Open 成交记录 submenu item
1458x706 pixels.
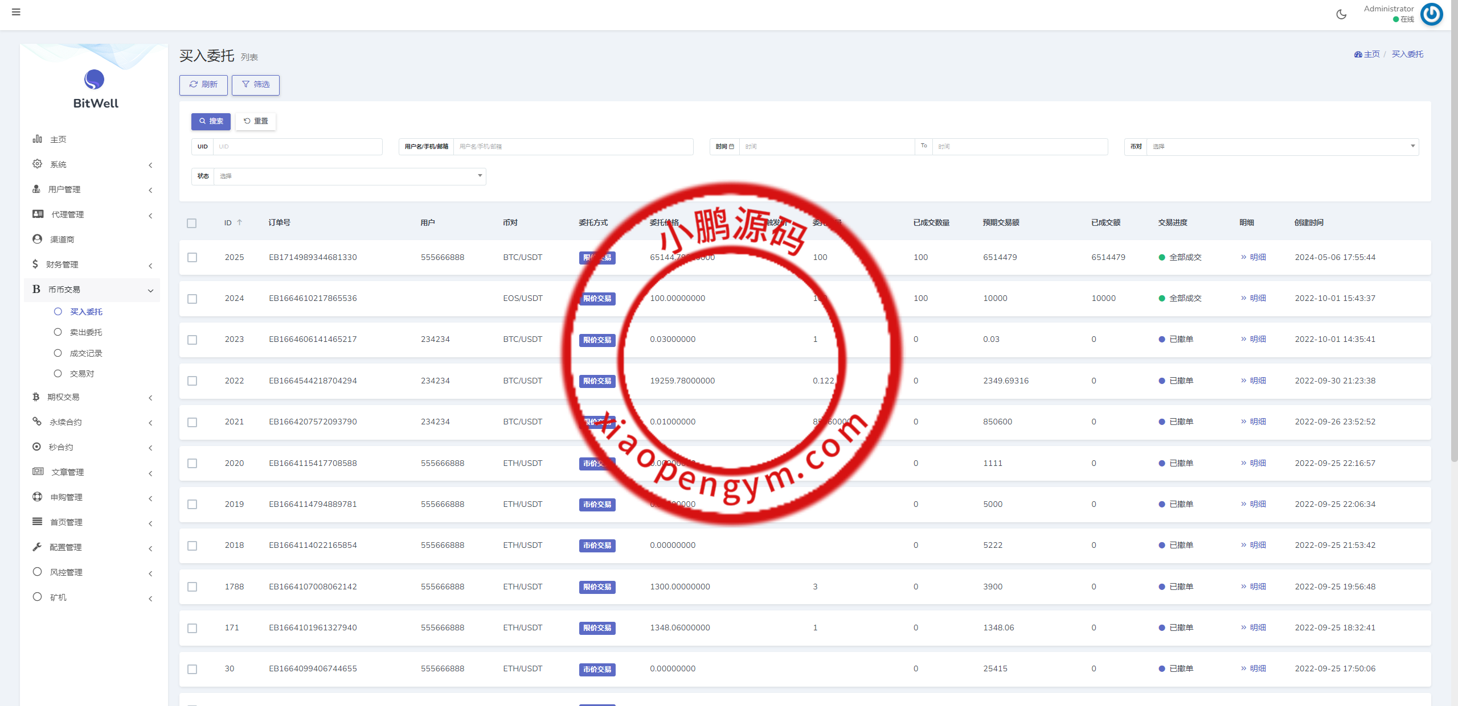(86, 353)
